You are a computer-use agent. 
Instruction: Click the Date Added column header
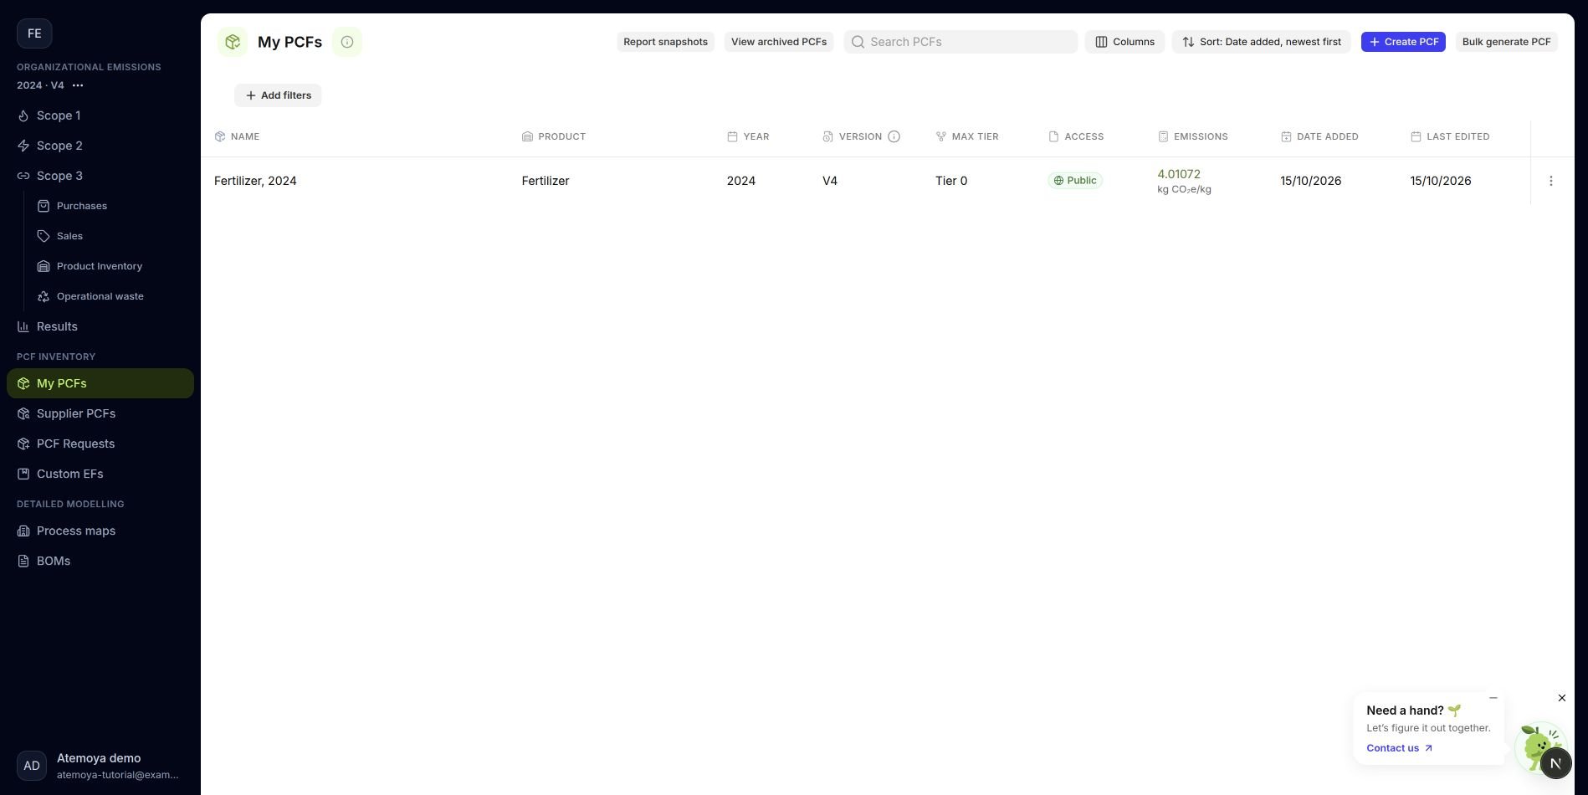point(1319,136)
